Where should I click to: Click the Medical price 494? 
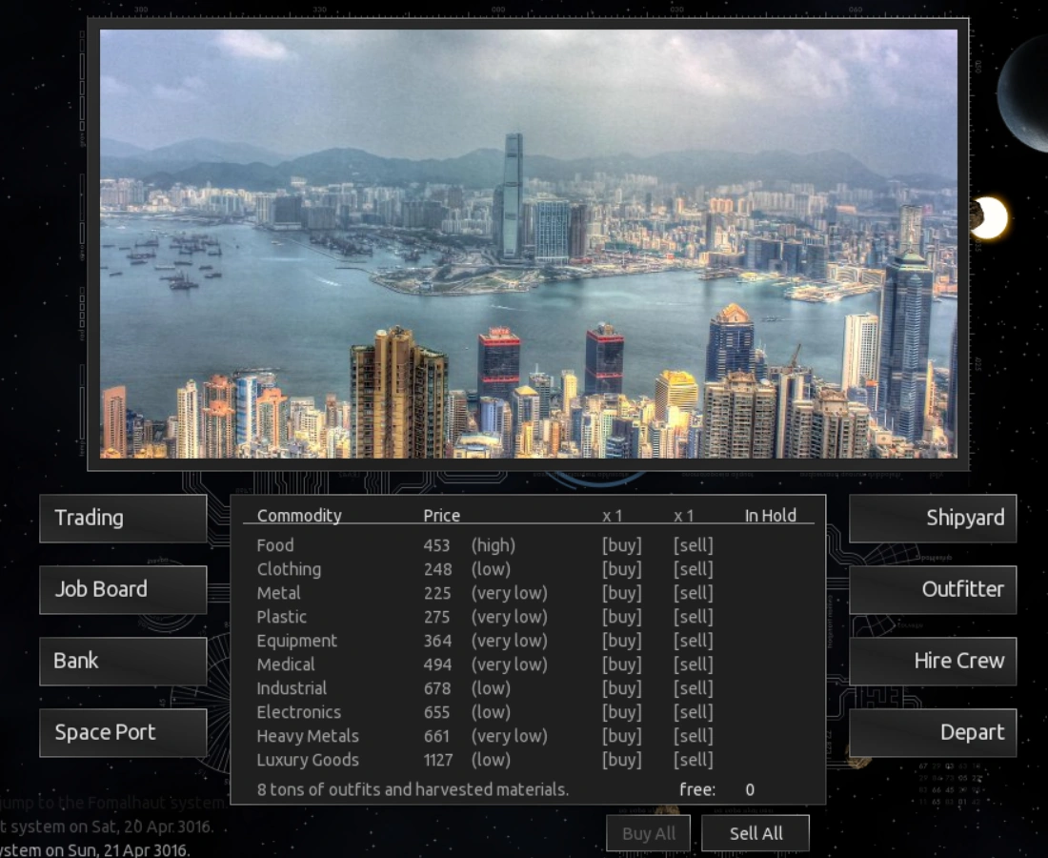click(x=437, y=664)
